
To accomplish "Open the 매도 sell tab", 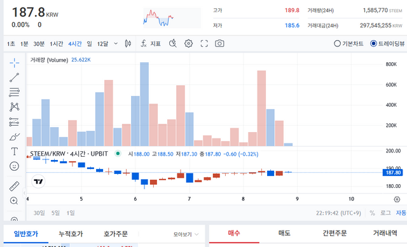I will pos(284,233).
